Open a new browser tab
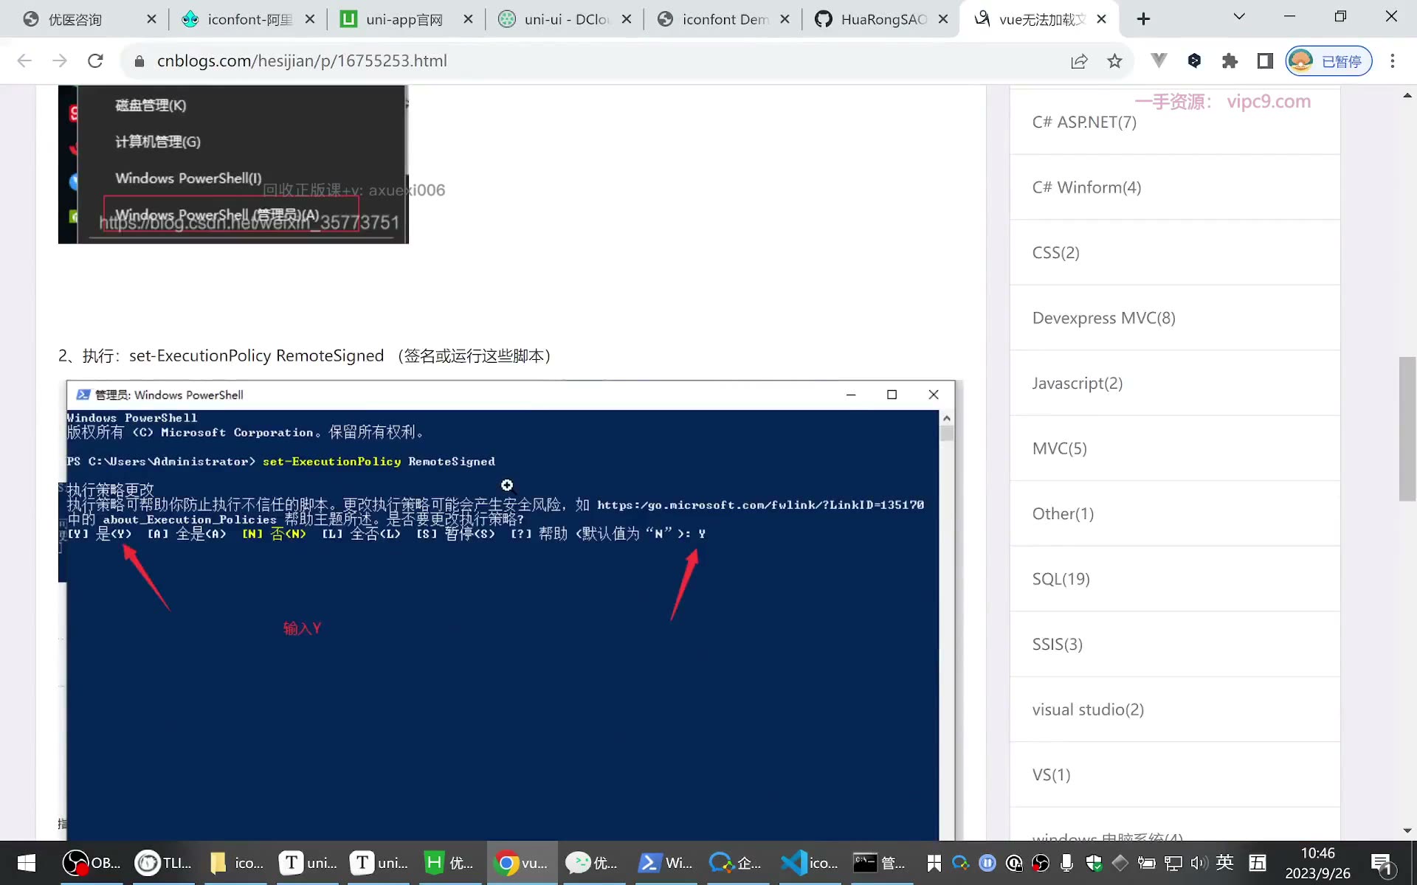1417x885 pixels. (1143, 19)
